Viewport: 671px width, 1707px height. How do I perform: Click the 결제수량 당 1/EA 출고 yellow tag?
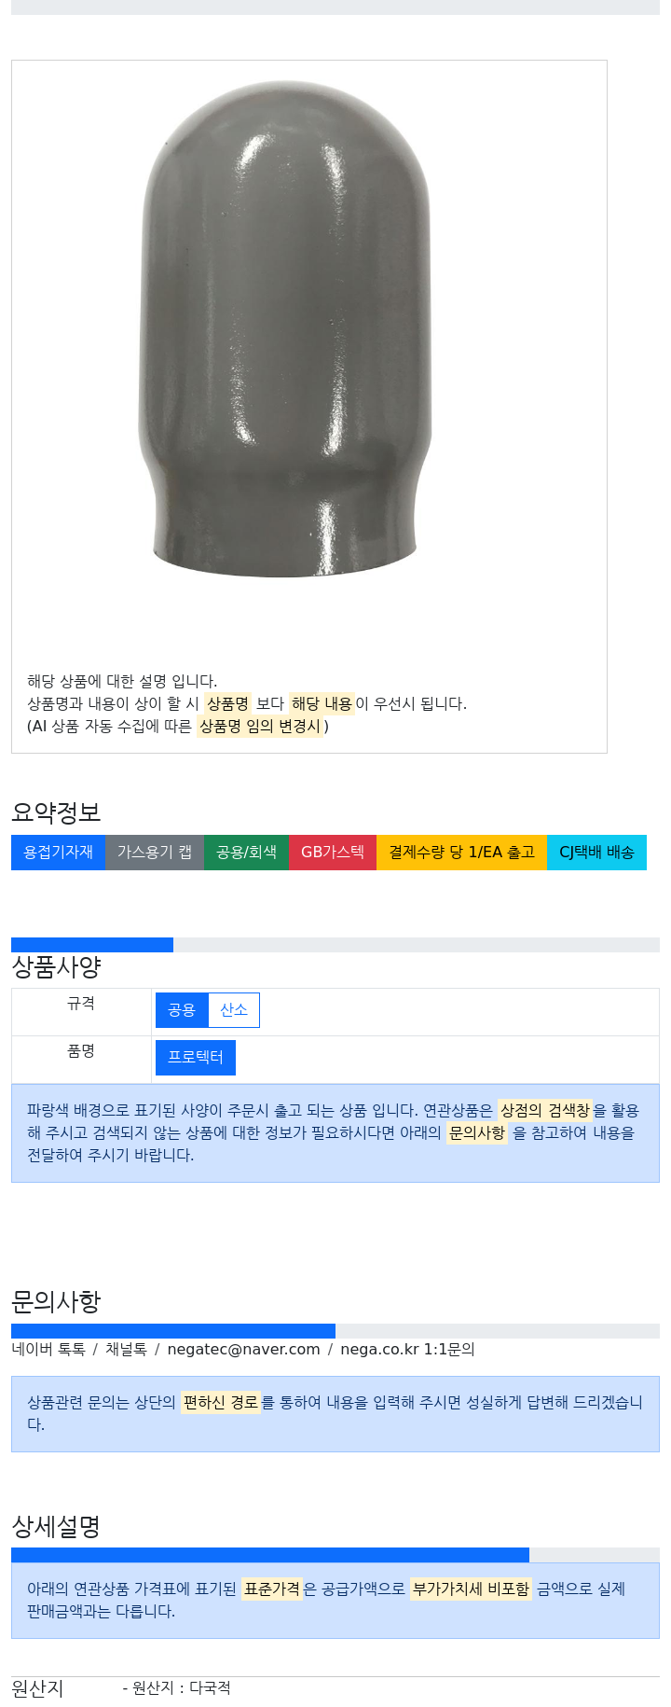(x=461, y=853)
